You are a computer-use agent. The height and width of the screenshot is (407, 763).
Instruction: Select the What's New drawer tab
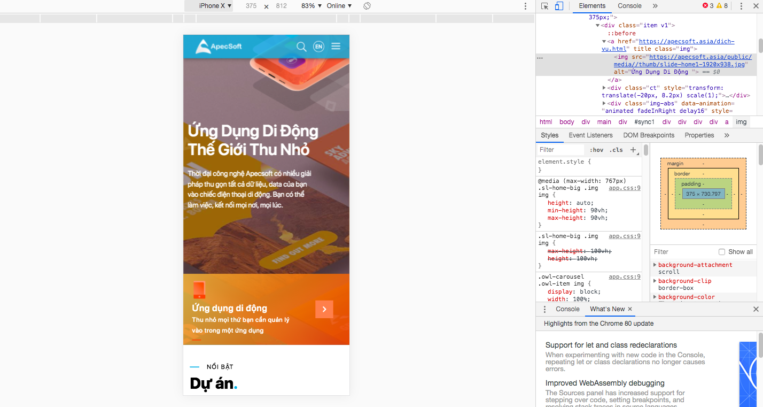click(x=607, y=309)
